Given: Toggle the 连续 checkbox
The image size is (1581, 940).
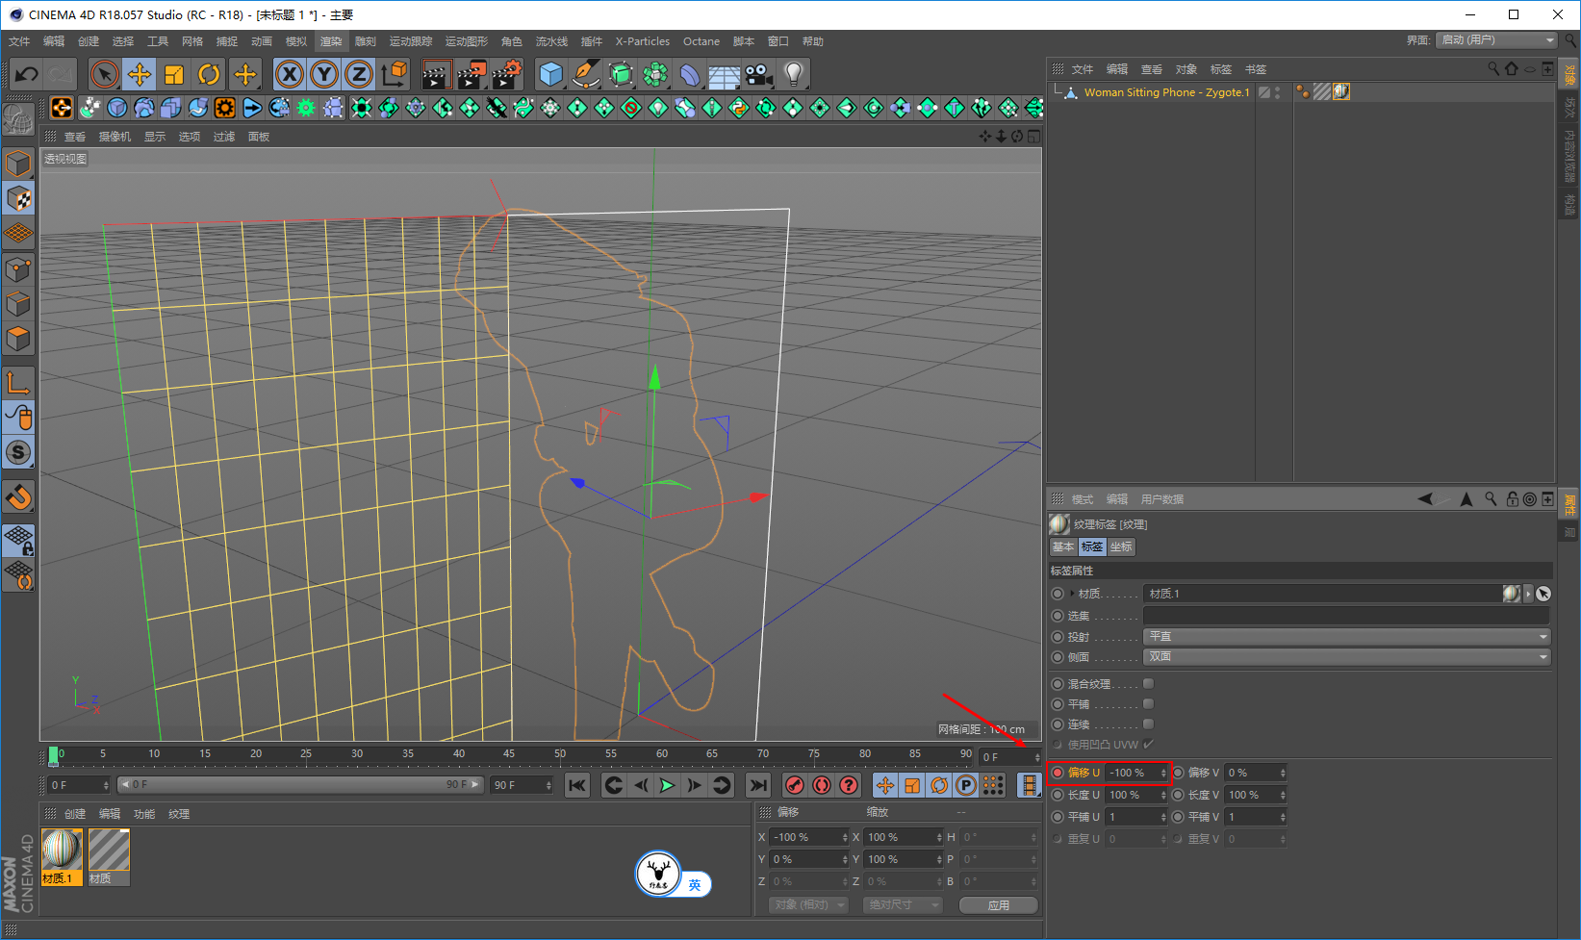Looking at the screenshot, I should [1148, 724].
